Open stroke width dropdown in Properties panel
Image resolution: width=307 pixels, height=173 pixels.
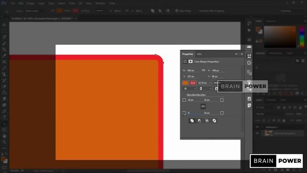[x=210, y=83]
